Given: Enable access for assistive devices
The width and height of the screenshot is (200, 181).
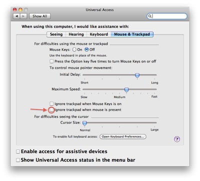Looking at the screenshot, I should click(18, 151).
